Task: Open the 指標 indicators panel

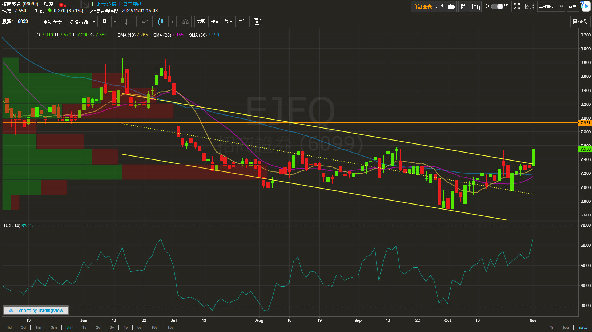Action: (580, 21)
